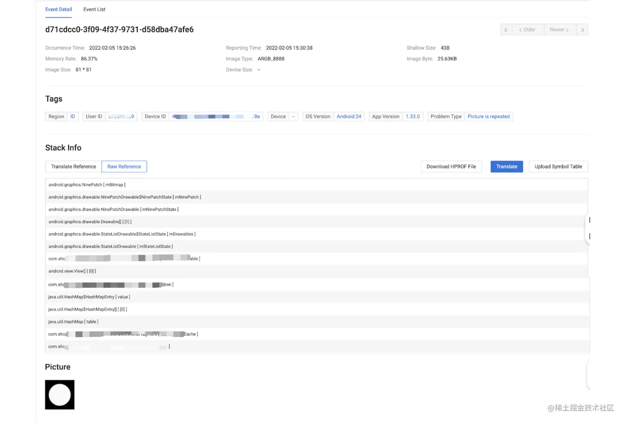Select stack row java.util.HashMap [ table ]
This screenshot has height=423, width=625.
(317, 322)
